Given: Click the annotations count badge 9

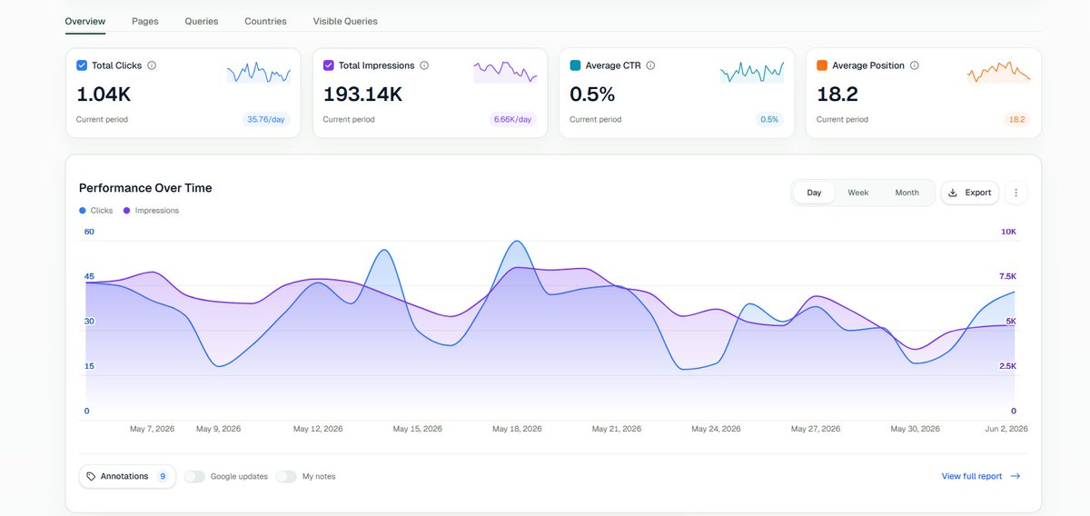Looking at the screenshot, I should point(163,476).
